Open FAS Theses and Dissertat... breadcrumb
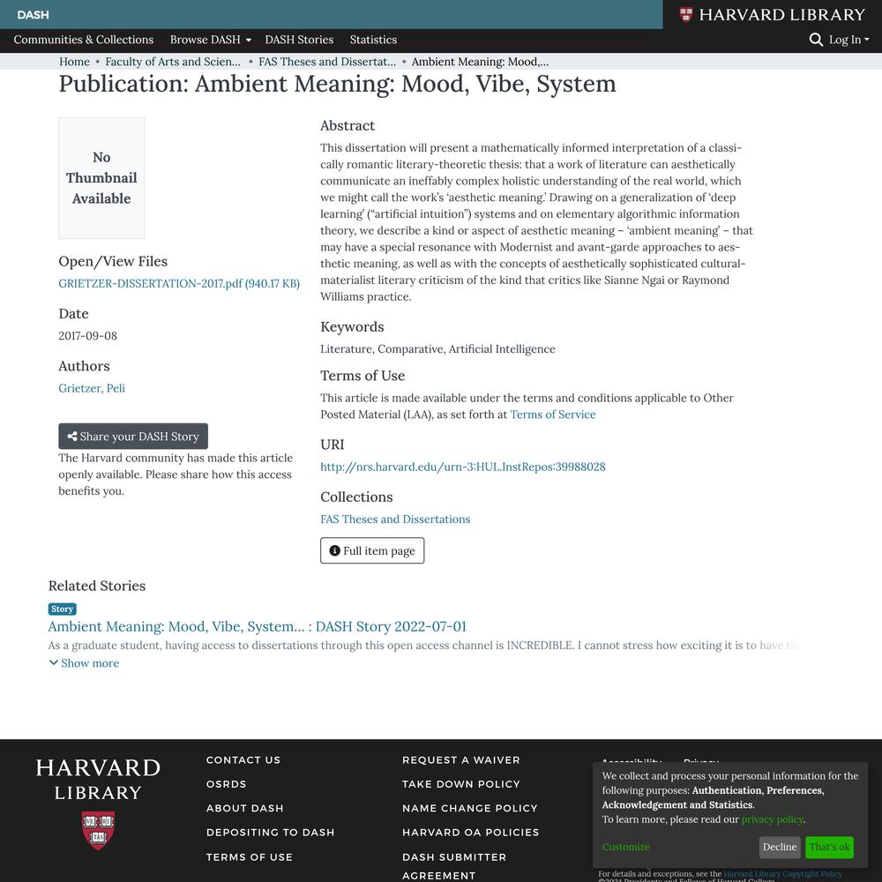 [327, 62]
